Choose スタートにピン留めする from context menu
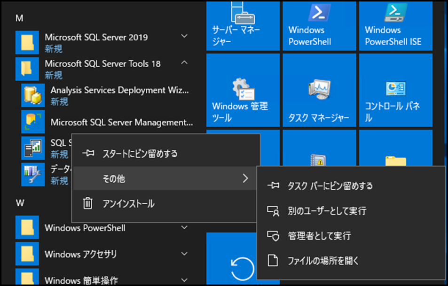Viewport: 448px width, 286px height. click(x=166, y=154)
